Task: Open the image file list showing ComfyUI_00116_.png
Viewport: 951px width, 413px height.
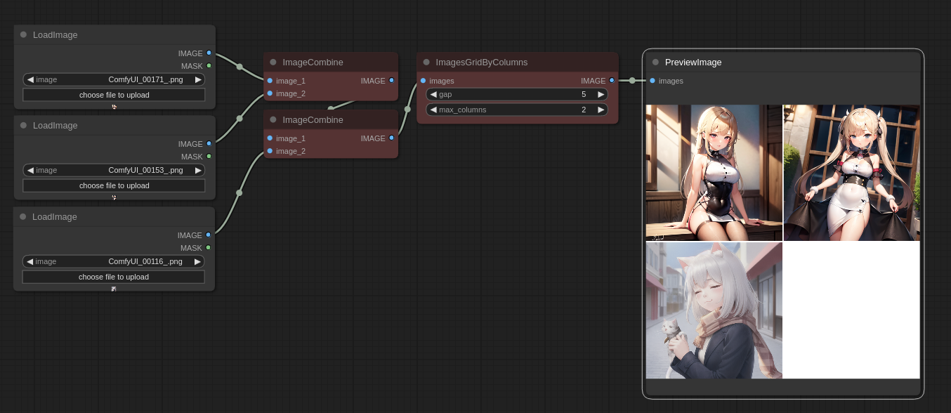Action: (x=113, y=261)
